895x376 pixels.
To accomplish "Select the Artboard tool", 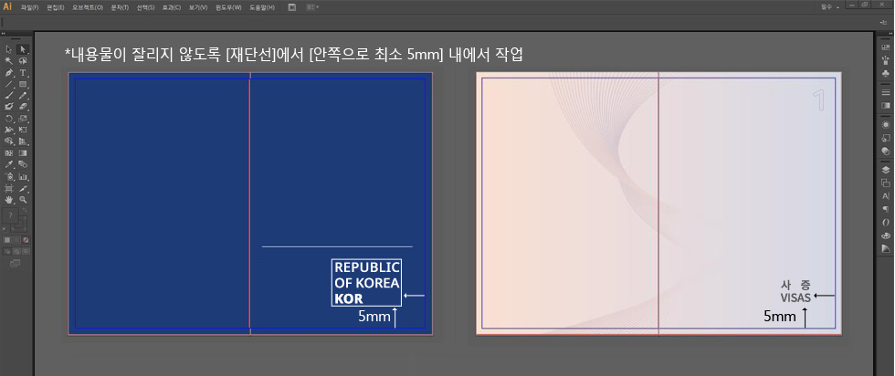I will click(8, 188).
